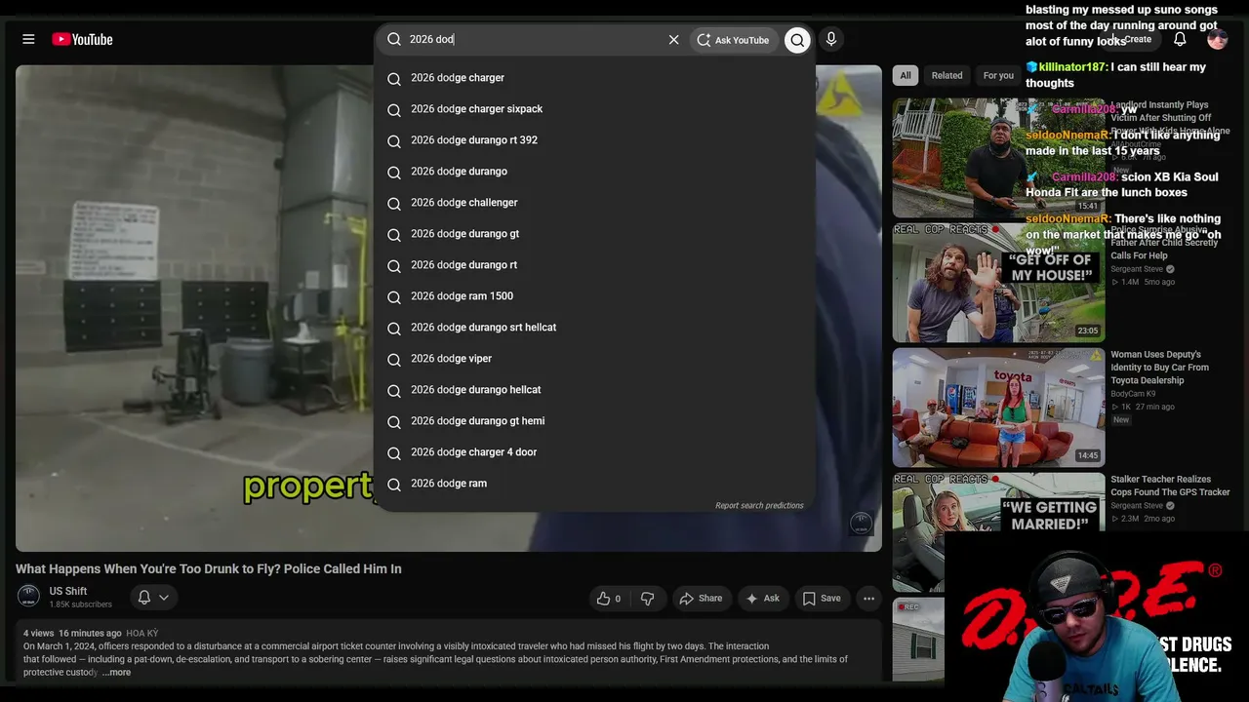Dislike the video with thumbs down

click(x=648, y=599)
